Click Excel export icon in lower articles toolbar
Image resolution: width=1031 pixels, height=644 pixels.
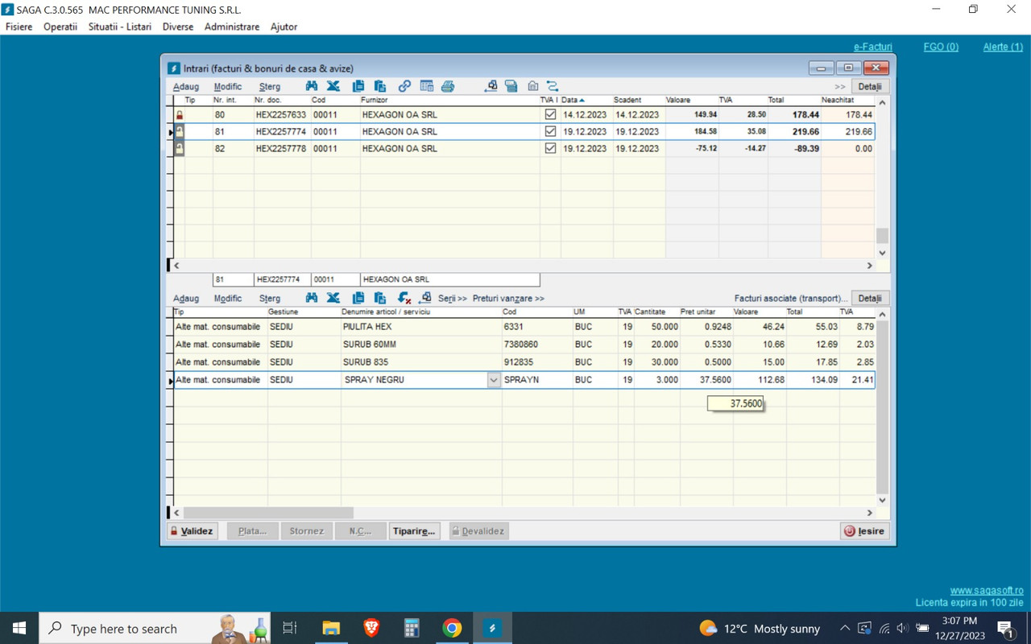333,298
